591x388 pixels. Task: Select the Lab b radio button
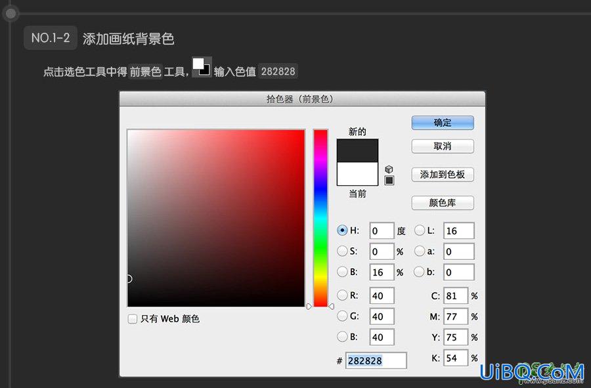click(x=420, y=272)
